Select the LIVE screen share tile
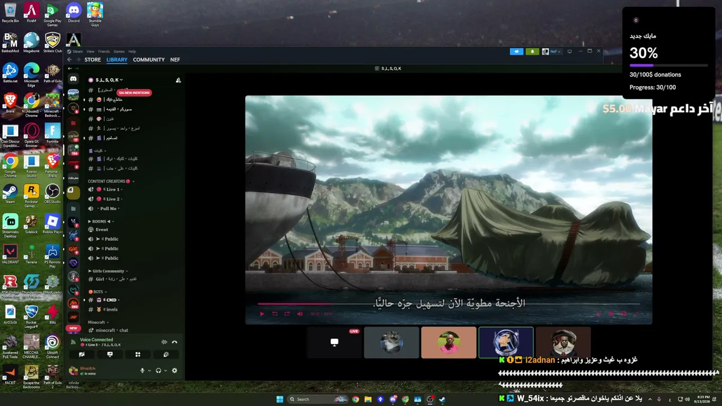This screenshot has width=722, height=406. pyautogui.click(x=334, y=342)
